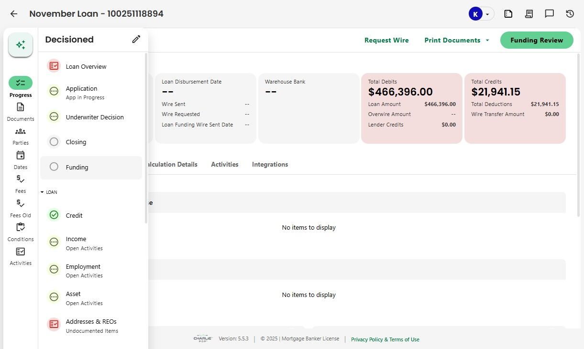Click the Credit completed checkmark
This screenshot has height=349, width=584.
54,215
